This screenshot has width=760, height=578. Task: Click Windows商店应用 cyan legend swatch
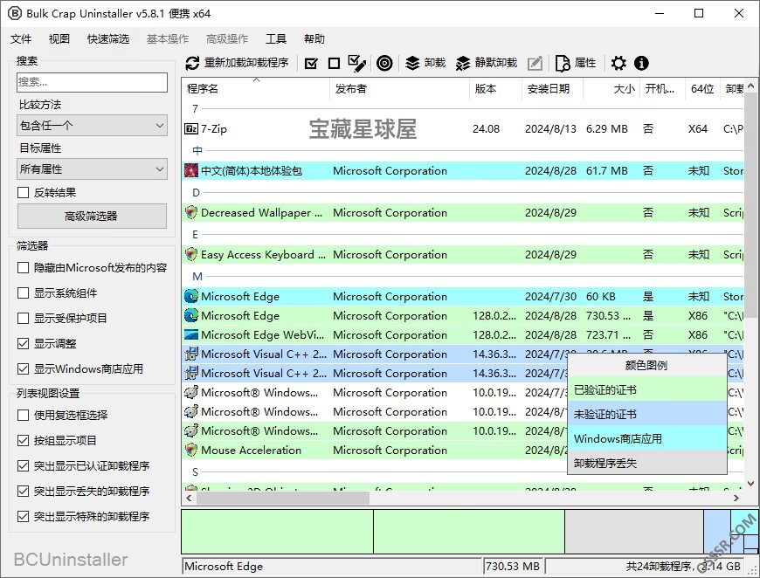click(x=646, y=438)
